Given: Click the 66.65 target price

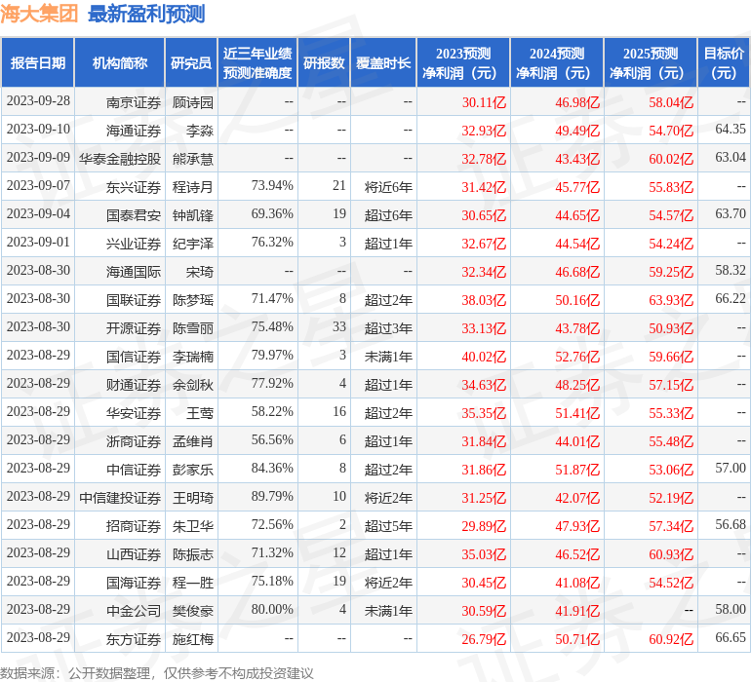Looking at the screenshot, I should point(731,637).
